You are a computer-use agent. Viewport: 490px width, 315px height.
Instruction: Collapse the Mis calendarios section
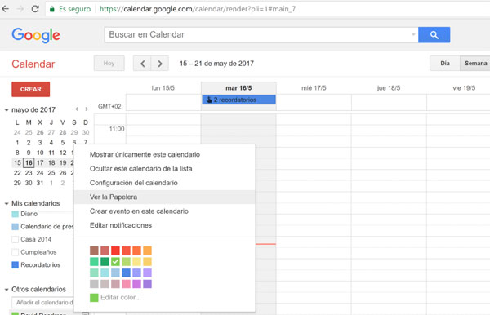[7, 203]
